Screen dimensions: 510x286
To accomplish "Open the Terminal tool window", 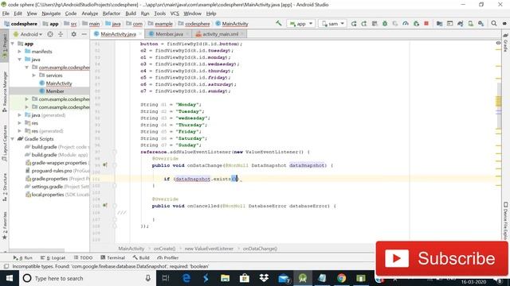I will pyautogui.click(x=113, y=257).
